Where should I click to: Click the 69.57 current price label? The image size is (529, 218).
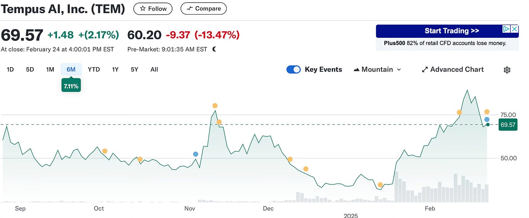(x=508, y=125)
